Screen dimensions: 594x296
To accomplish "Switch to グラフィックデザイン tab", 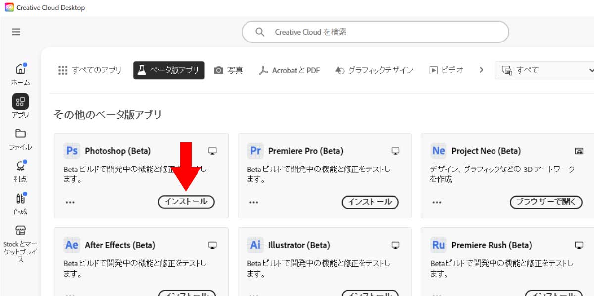I will point(374,70).
